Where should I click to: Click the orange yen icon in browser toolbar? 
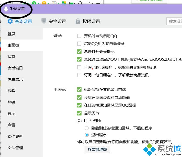point(44,3)
